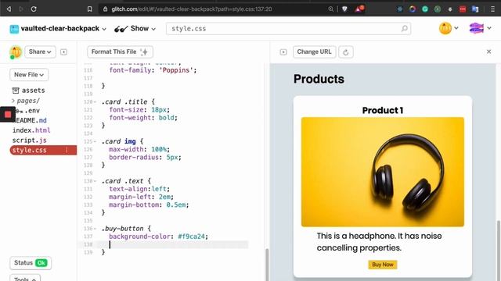Open script.js file
501x281 pixels.
pyautogui.click(x=30, y=140)
